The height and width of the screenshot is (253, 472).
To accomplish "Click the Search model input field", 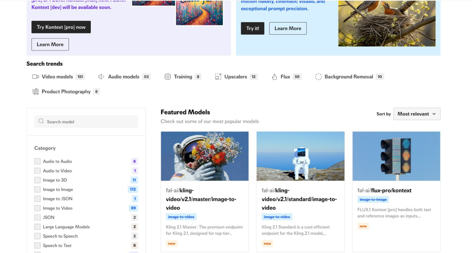I will (x=86, y=121).
